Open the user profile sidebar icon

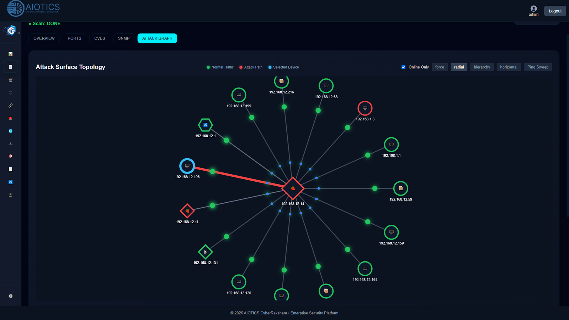click(10, 195)
